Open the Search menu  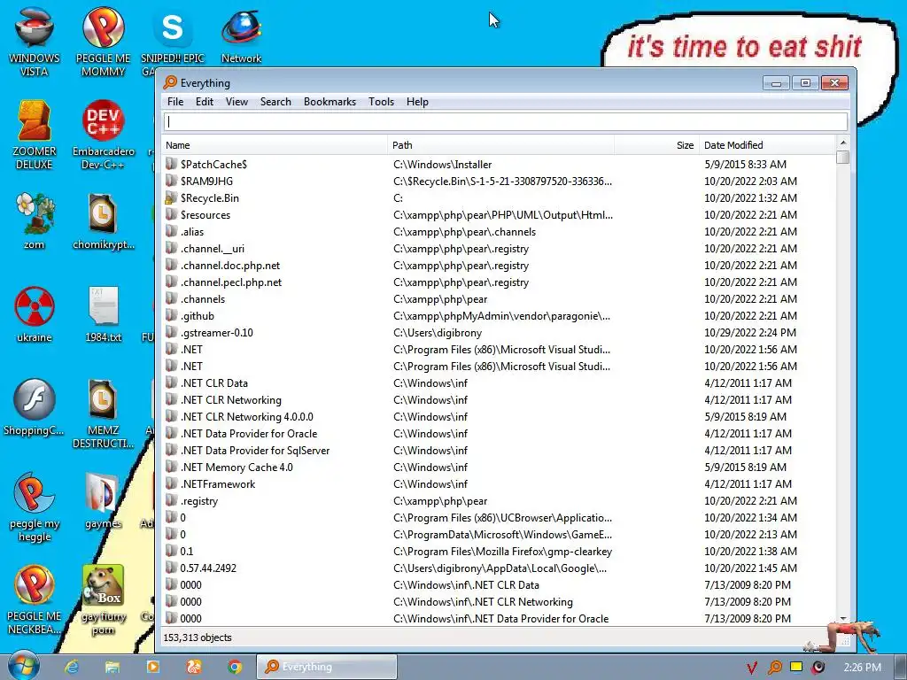click(275, 102)
